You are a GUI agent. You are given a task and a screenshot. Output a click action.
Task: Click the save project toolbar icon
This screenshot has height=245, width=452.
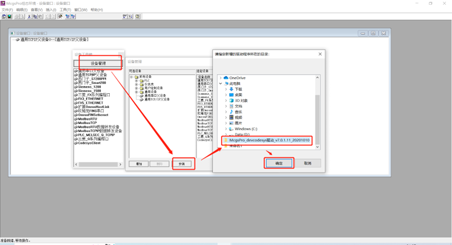(x=9, y=16)
